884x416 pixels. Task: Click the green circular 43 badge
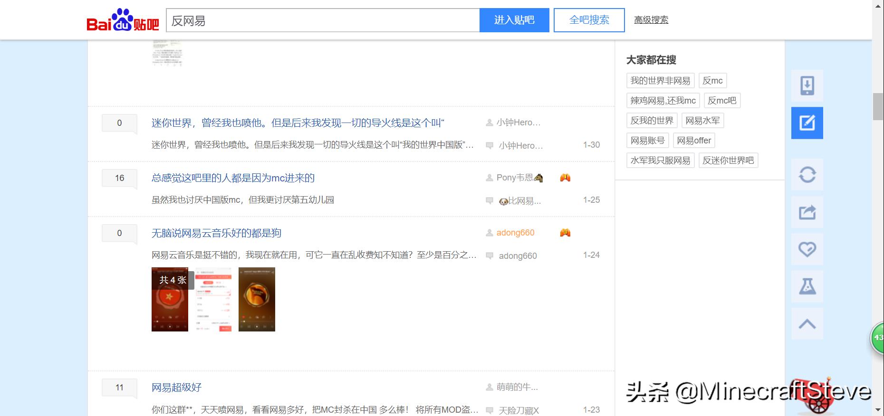click(878, 338)
